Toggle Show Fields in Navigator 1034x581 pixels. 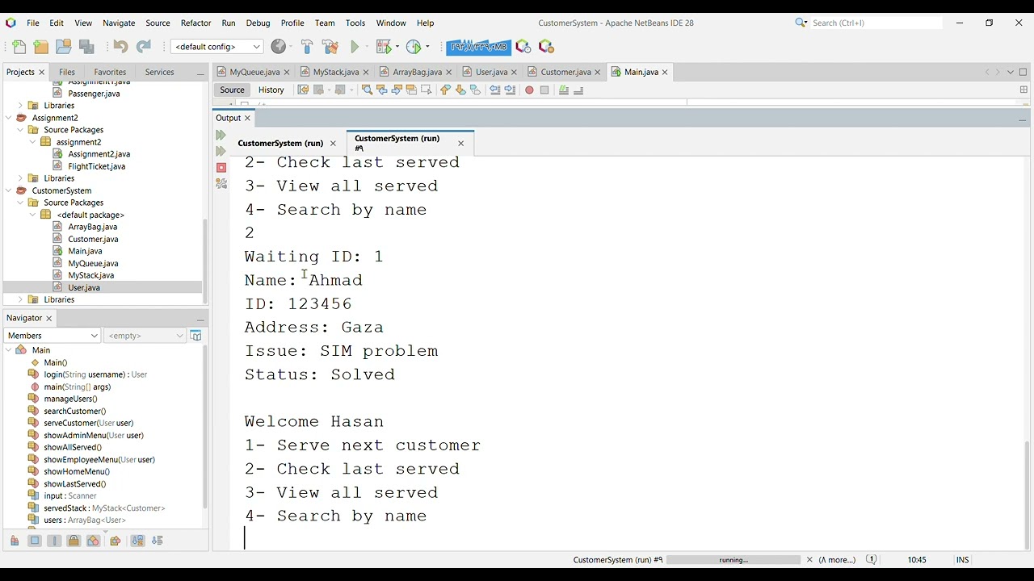click(x=35, y=541)
